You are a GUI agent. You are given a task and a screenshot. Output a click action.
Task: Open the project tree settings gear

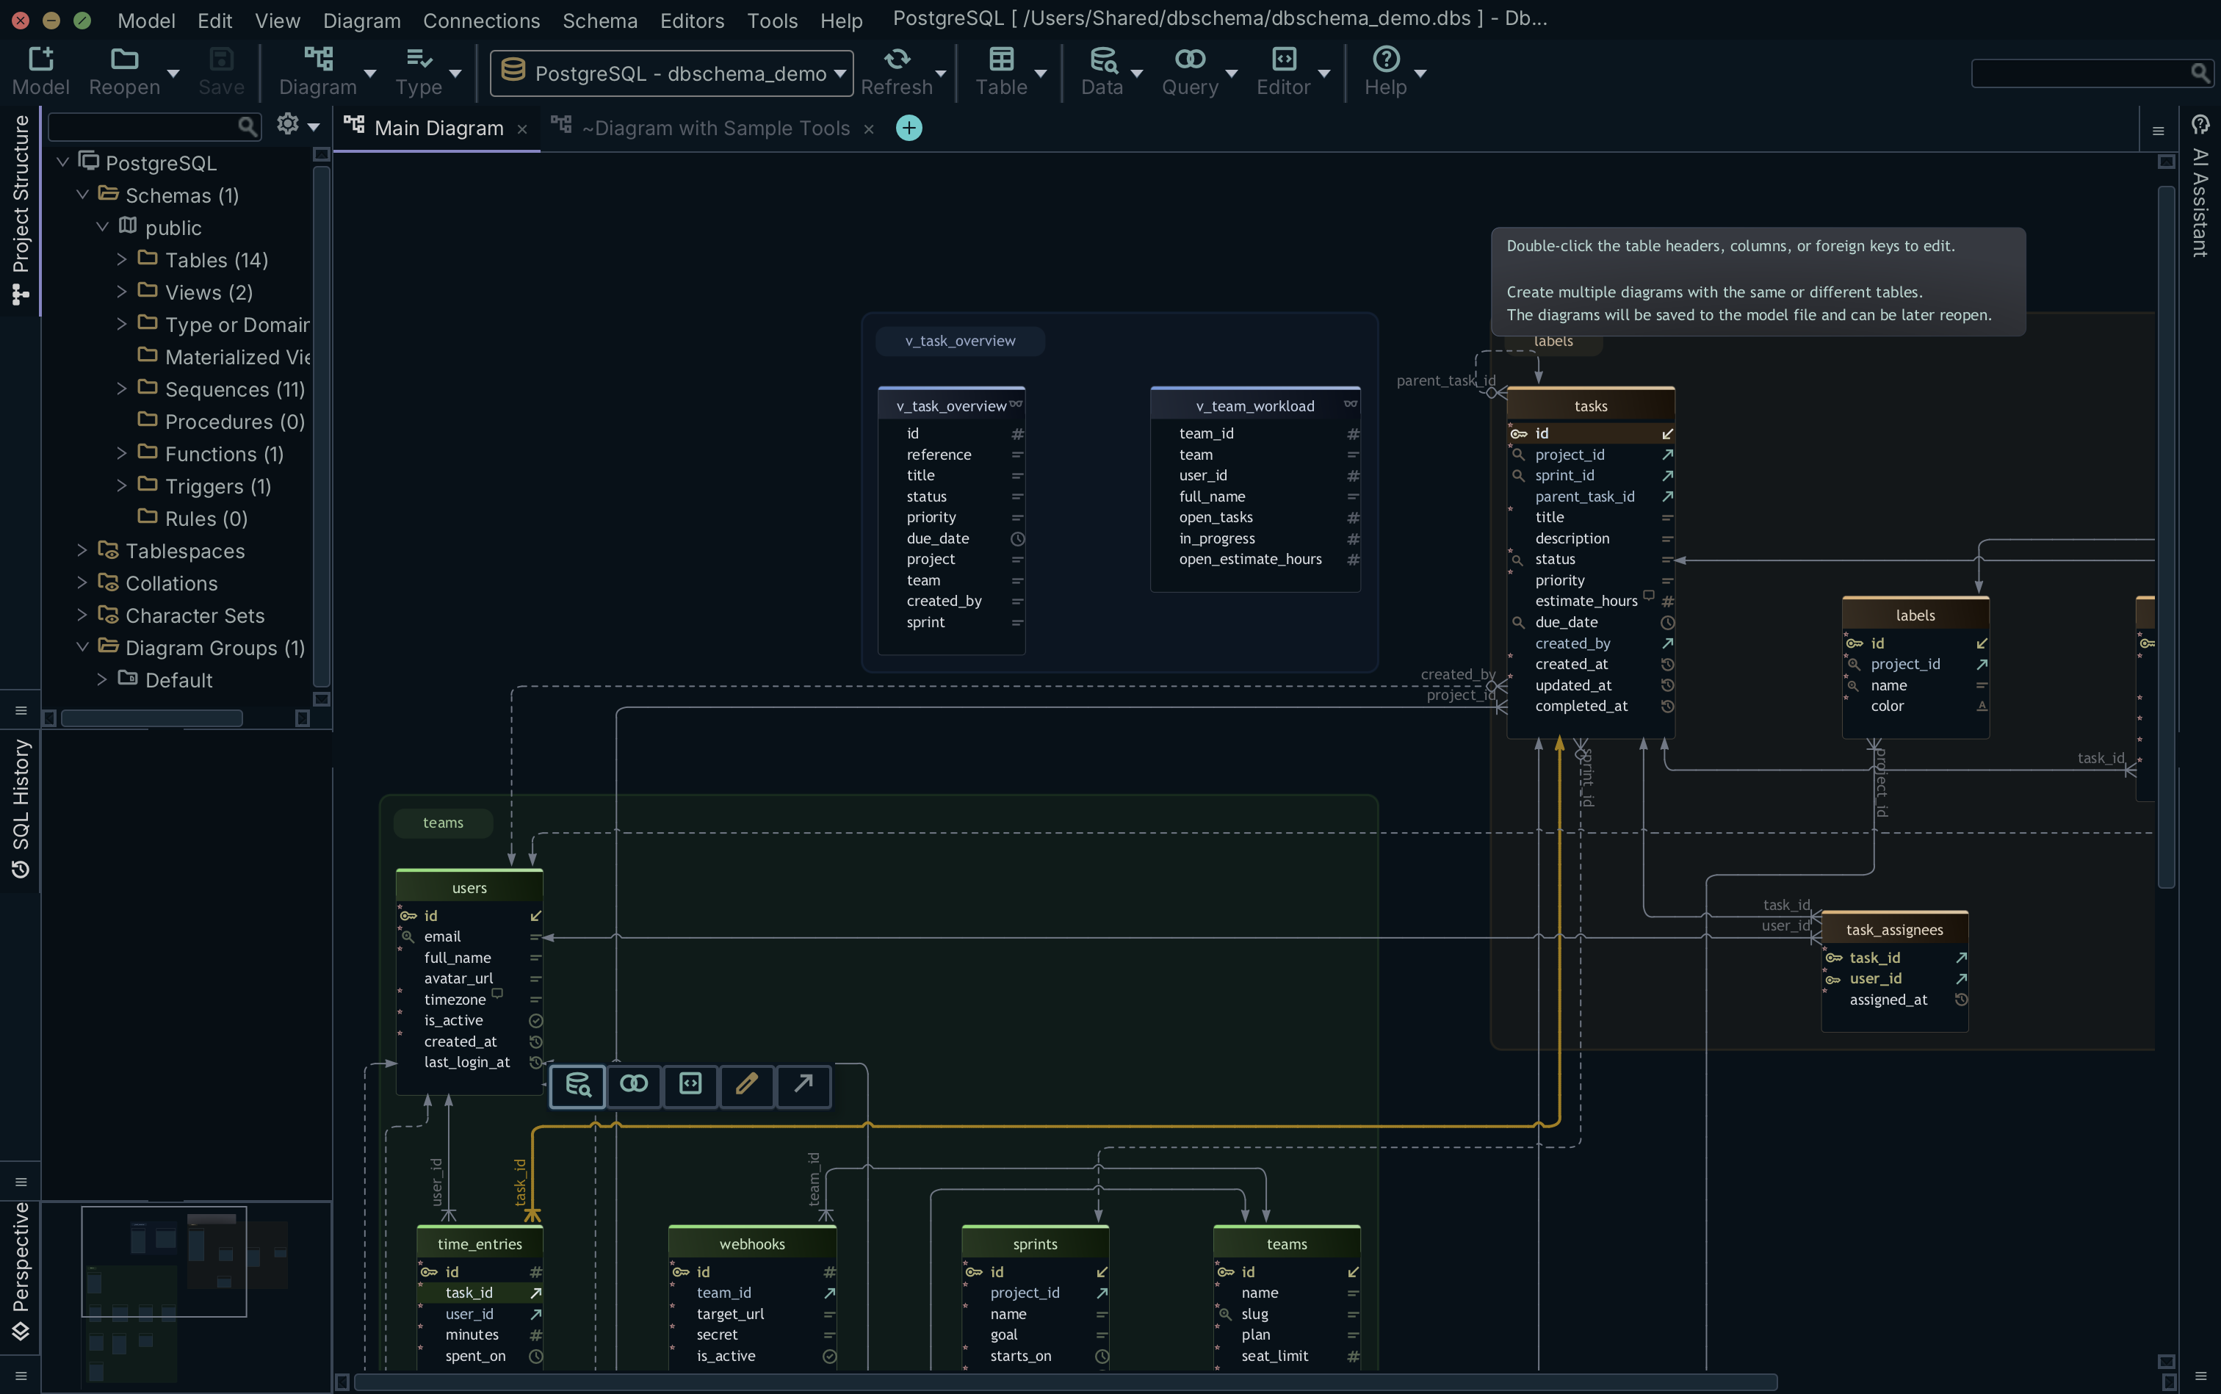[288, 124]
